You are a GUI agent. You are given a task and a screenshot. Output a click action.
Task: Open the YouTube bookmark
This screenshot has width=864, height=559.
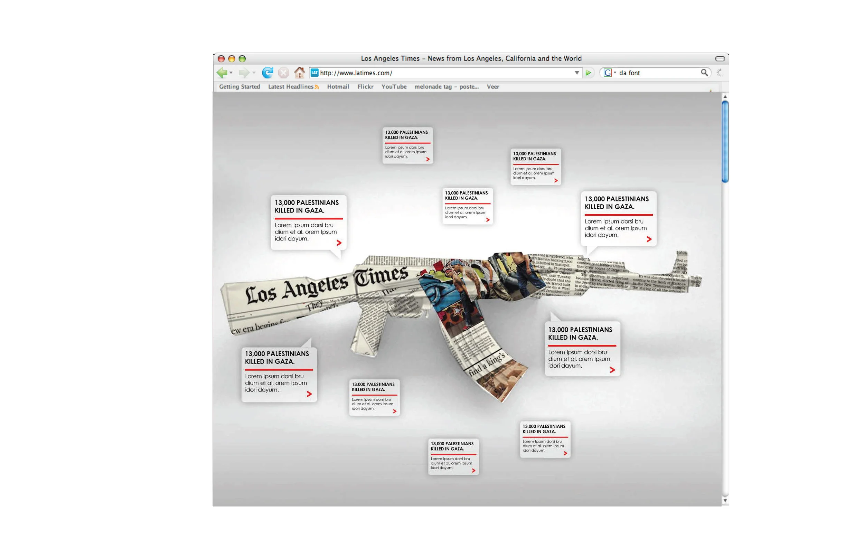[394, 87]
